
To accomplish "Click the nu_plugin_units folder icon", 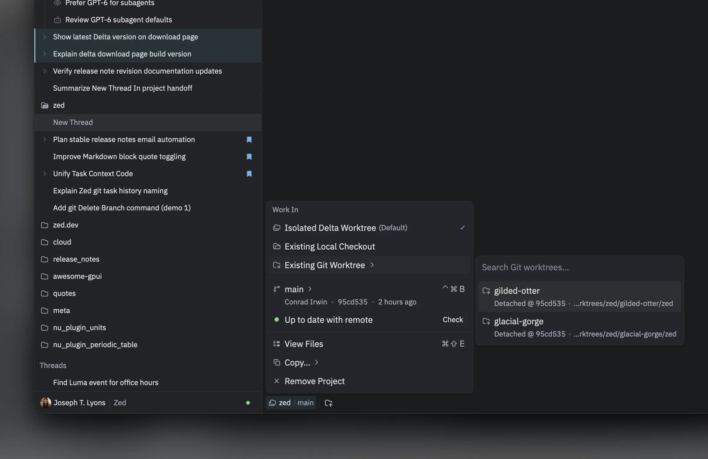I will pos(45,328).
